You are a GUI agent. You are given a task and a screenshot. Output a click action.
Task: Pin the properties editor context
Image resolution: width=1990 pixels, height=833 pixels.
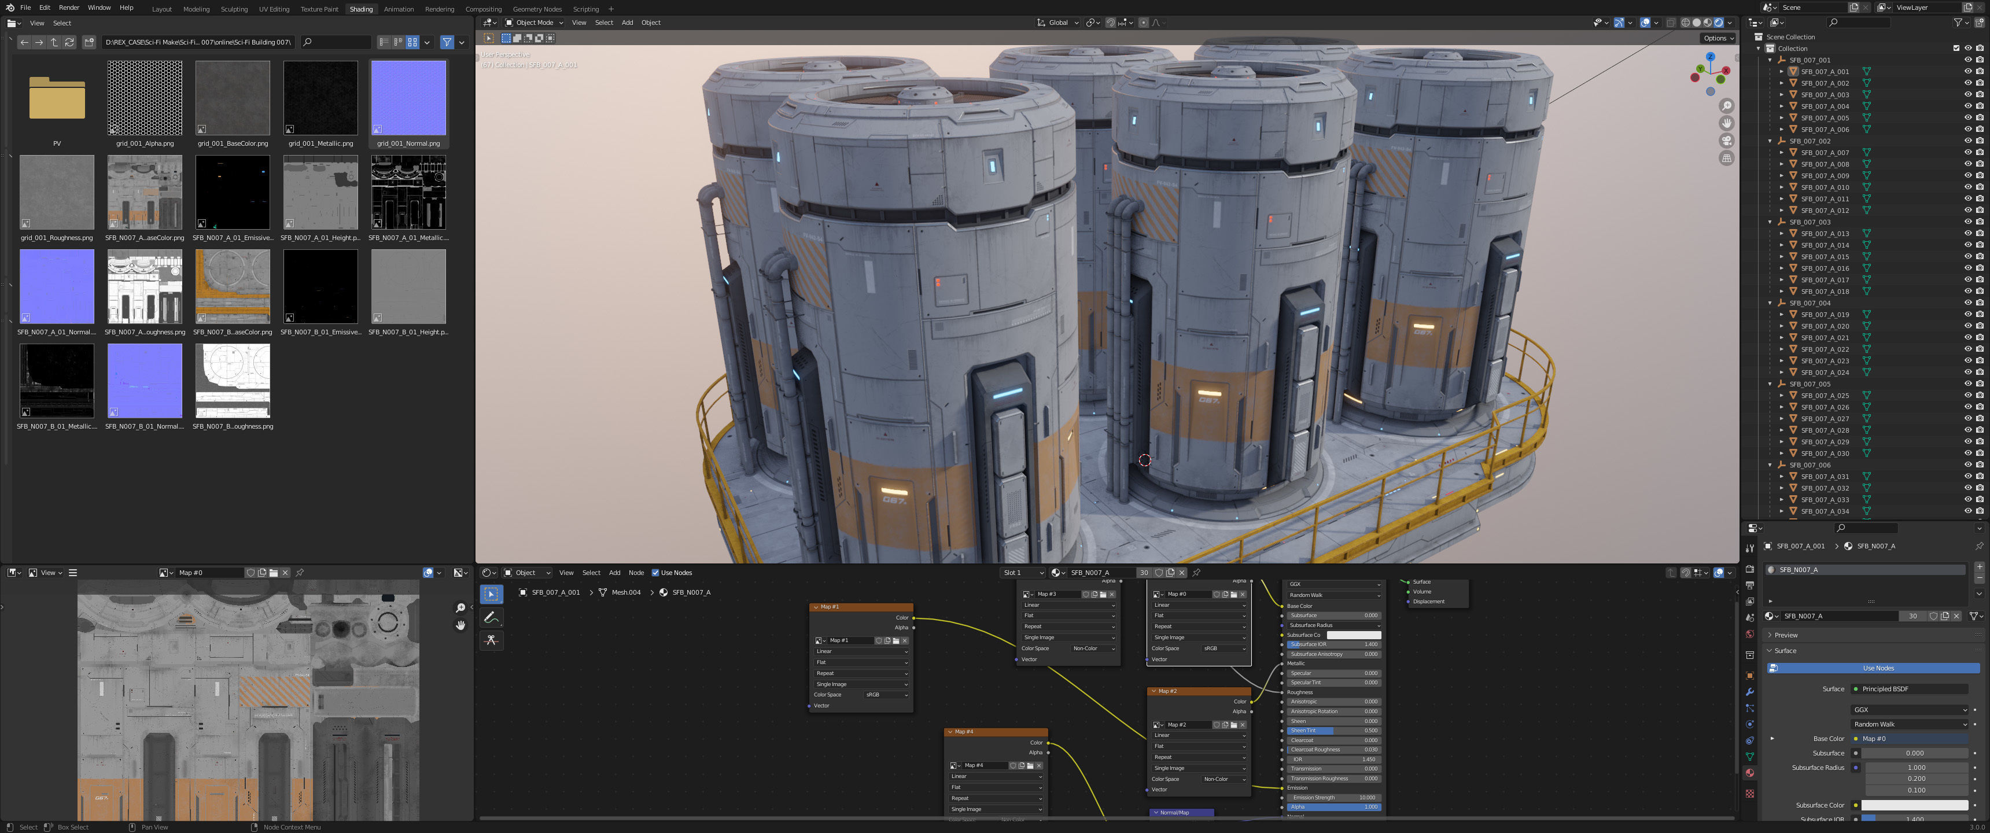(1978, 545)
